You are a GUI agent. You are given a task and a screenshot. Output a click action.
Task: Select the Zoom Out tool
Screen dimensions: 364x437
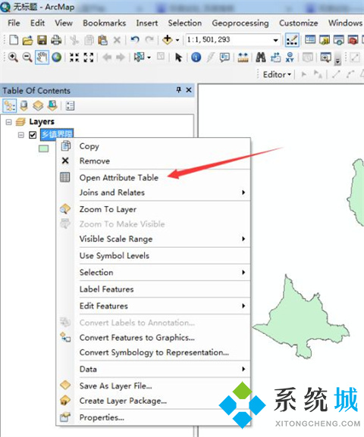coord(27,58)
